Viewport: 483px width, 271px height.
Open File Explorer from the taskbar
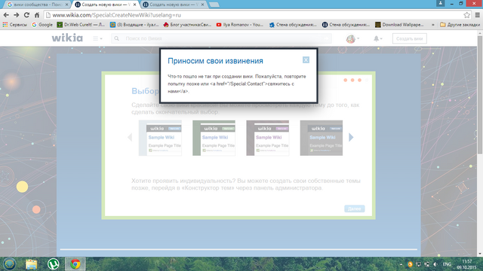click(x=32, y=264)
